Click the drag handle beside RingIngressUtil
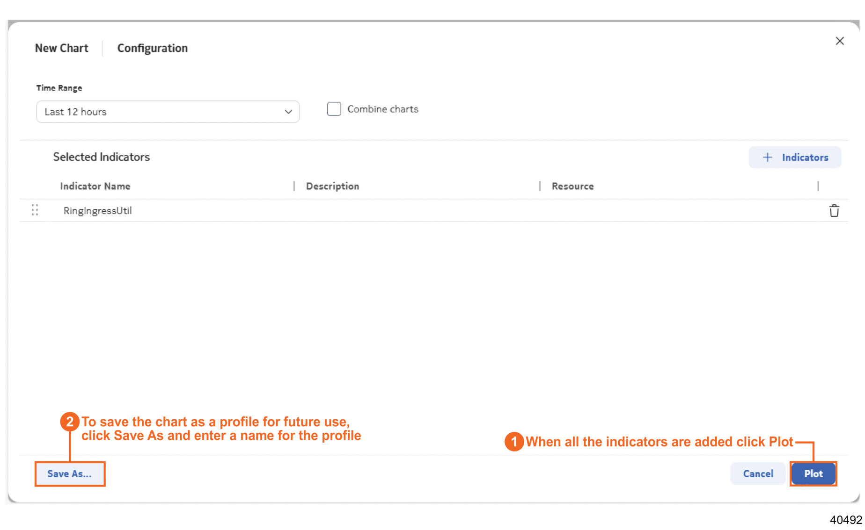The width and height of the screenshot is (865, 530). pos(35,210)
